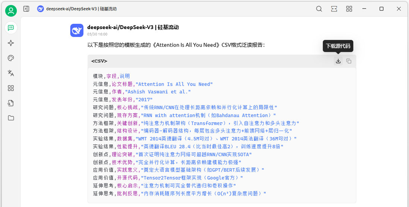Screen dimensions: 409x207
Task: Click the DeepSeek whale model avatar
Action: [77, 30]
